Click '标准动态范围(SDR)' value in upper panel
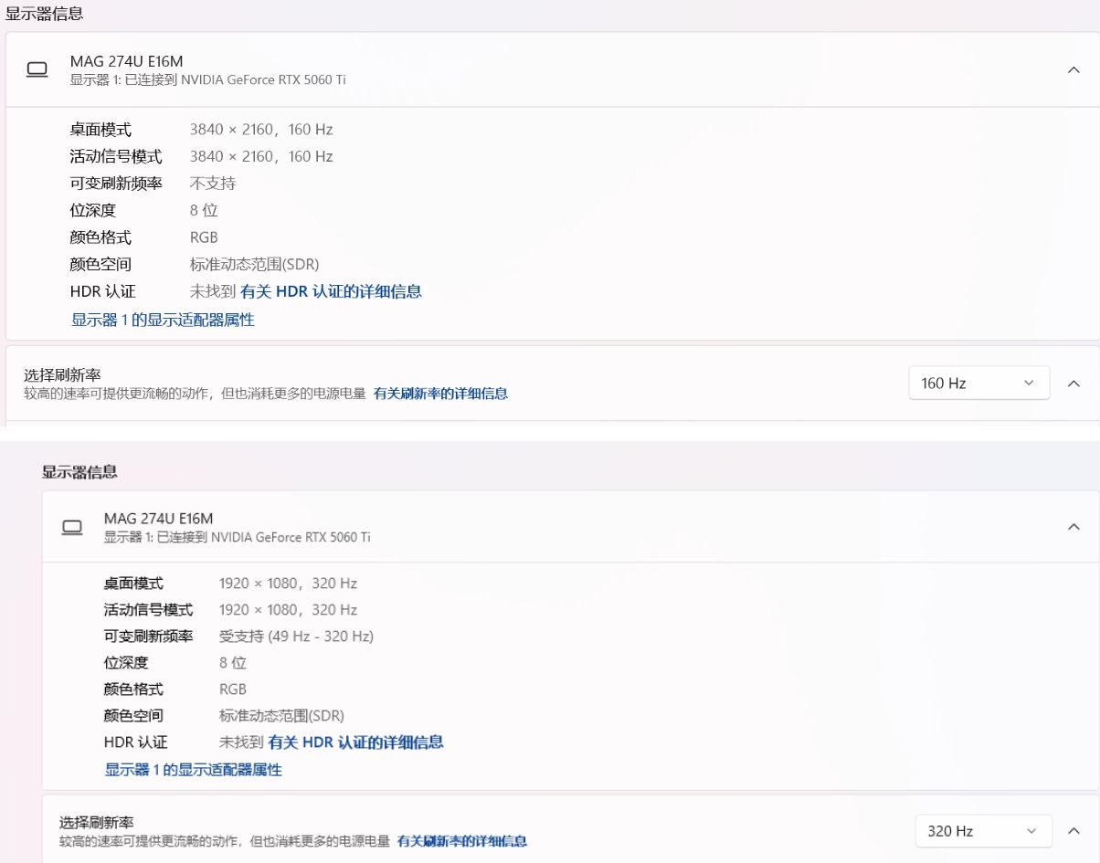This screenshot has height=863, width=1100. [x=255, y=264]
